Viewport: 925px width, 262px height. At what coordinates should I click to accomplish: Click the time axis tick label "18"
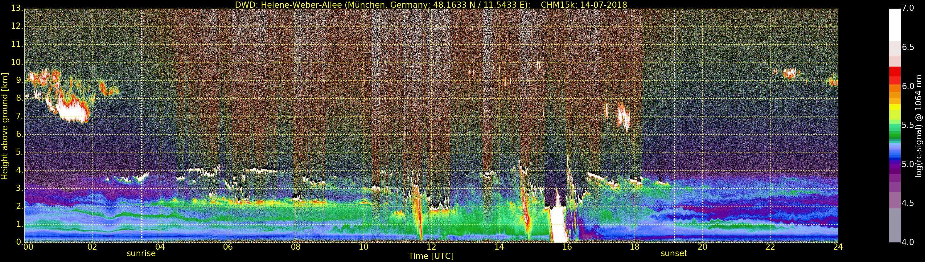635,247
